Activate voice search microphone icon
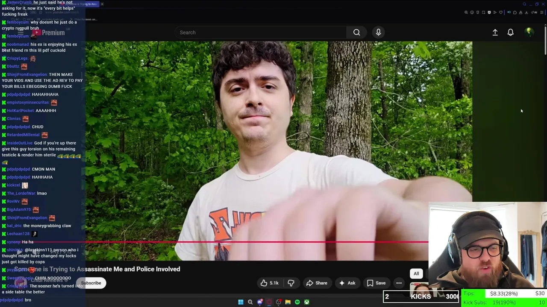Image resolution: width=547 pixels, height=307 pixels. [x=378, y=32]
